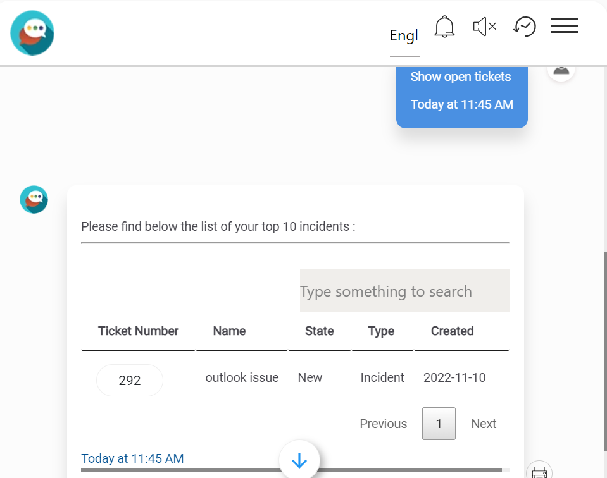Click the user avatar icon

coord(561,70)
